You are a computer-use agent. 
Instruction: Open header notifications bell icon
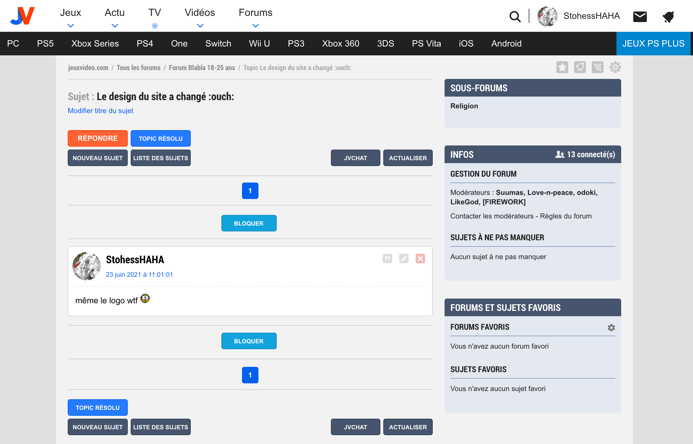click(668, 16)
